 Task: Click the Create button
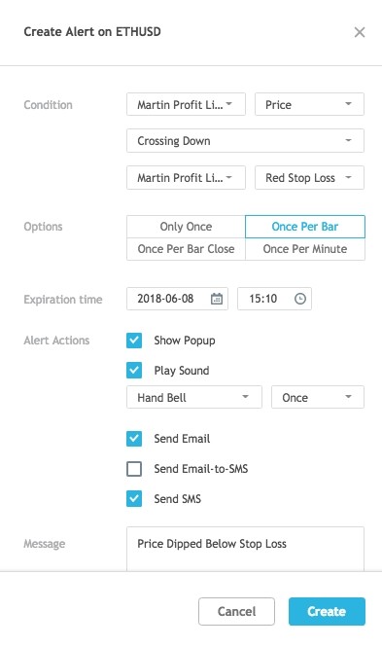tap(327, 611)
